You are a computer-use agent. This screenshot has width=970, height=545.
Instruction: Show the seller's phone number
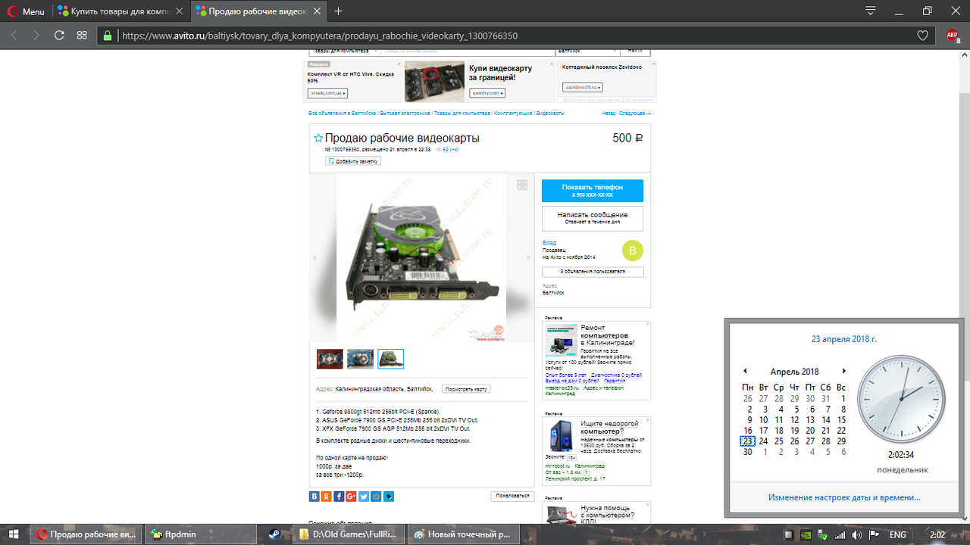click(x=593, y=191)
